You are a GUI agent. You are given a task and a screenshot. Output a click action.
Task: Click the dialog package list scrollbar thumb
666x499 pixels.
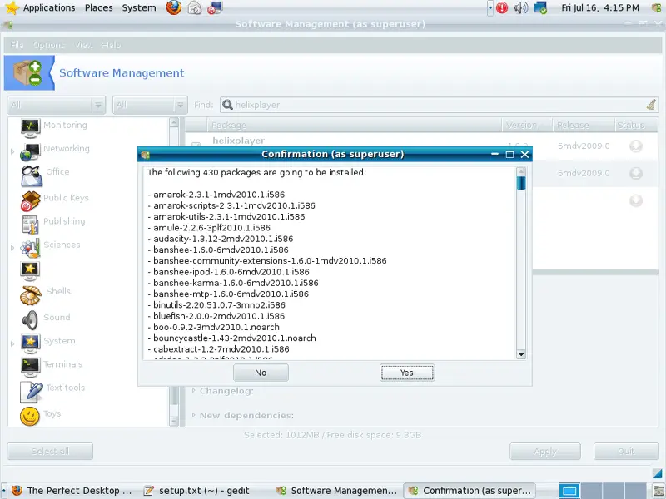coord(521,183)
